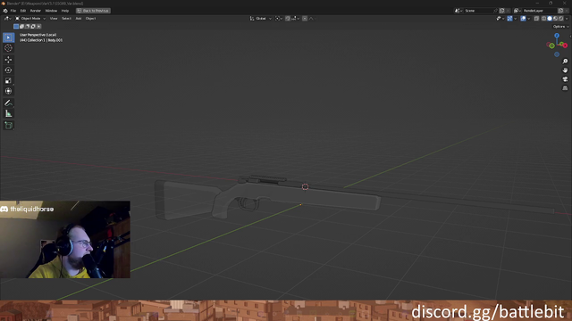
Task: Select the Select Box tool
Action: pyautogui.click(x=8, y=37)
